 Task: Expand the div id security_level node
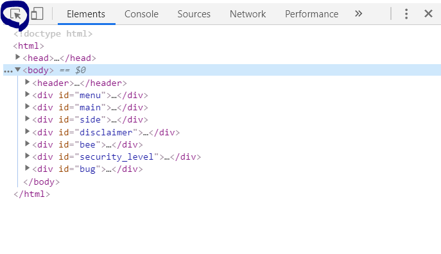(27, 156)
